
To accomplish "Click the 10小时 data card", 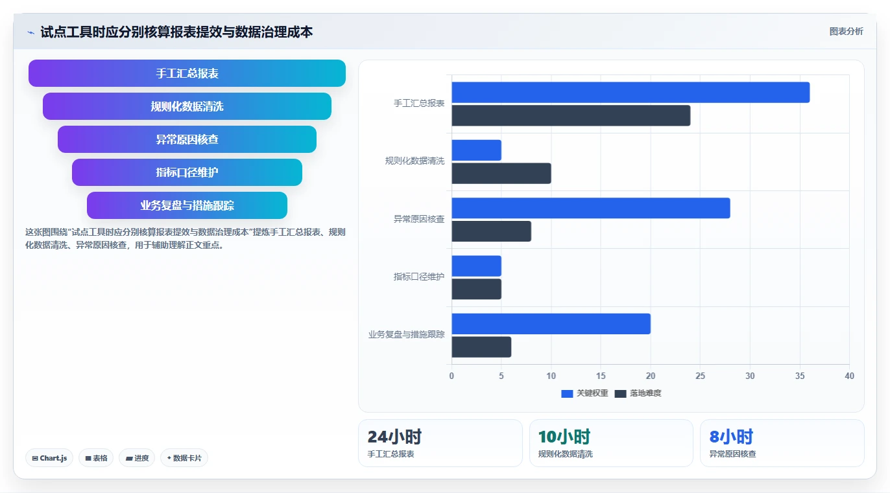I will [611, 443].
